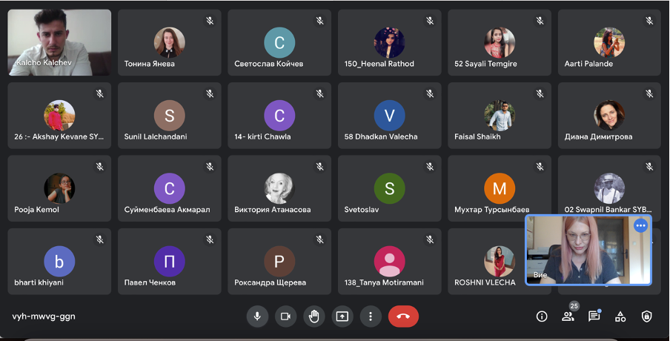
Task: Click the name label Pooja Kemol
Action: [36, 210]
